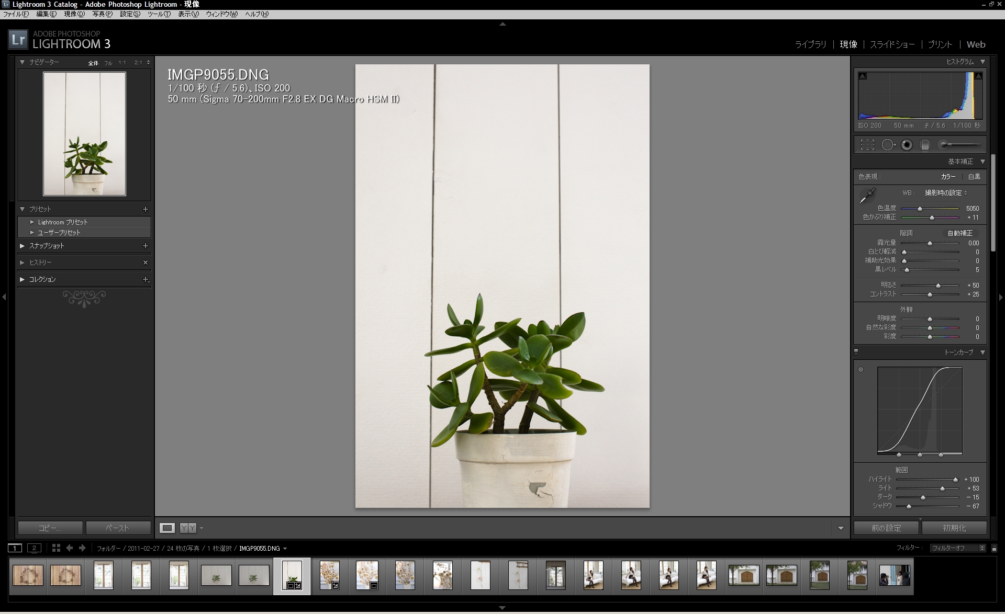Select the IMGP9055.DNG thumbnail in filmstrip
Viewport: 1005px width, 614px height.
click(x=292, y=575)
